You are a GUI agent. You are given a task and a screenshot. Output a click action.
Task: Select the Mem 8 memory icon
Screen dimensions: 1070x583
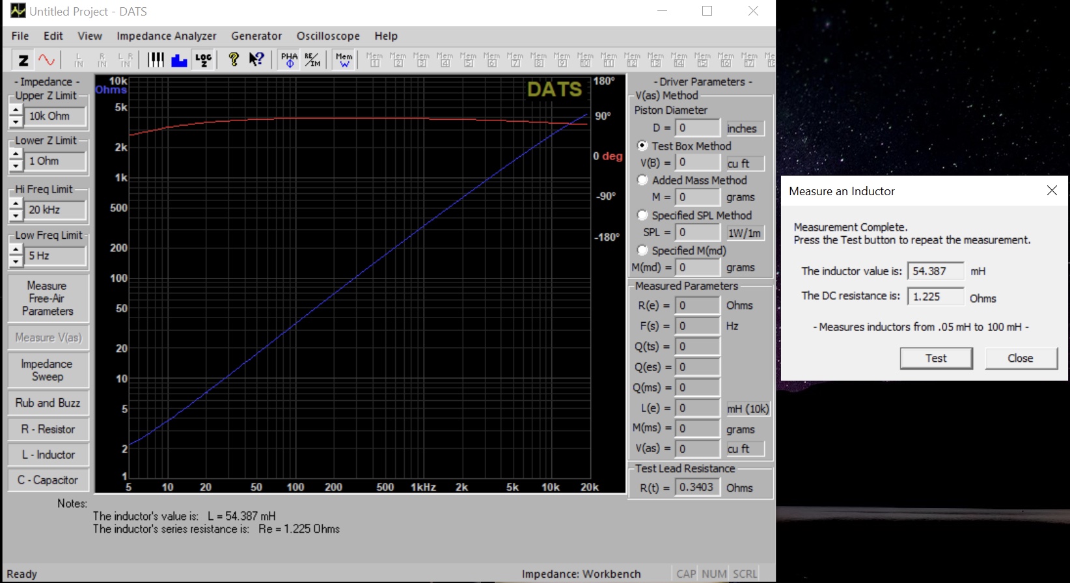click(538, 60)
